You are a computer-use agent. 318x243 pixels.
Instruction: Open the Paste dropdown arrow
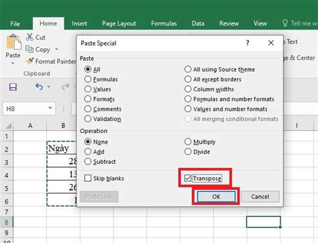pos(13,64)
